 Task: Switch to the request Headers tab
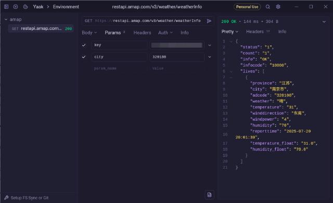pyautogui.click(x=142, y=32)
